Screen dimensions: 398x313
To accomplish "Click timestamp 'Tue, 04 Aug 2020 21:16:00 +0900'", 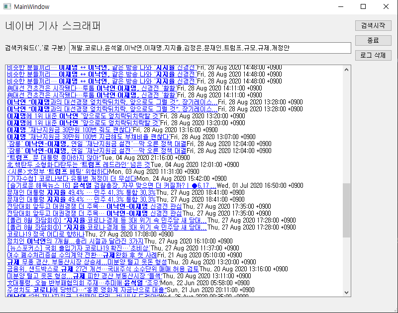I will [146, 157].
